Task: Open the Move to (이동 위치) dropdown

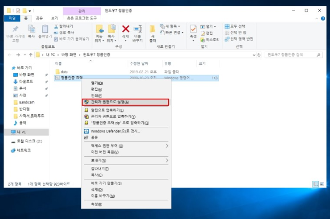Action: pos(99,39)
